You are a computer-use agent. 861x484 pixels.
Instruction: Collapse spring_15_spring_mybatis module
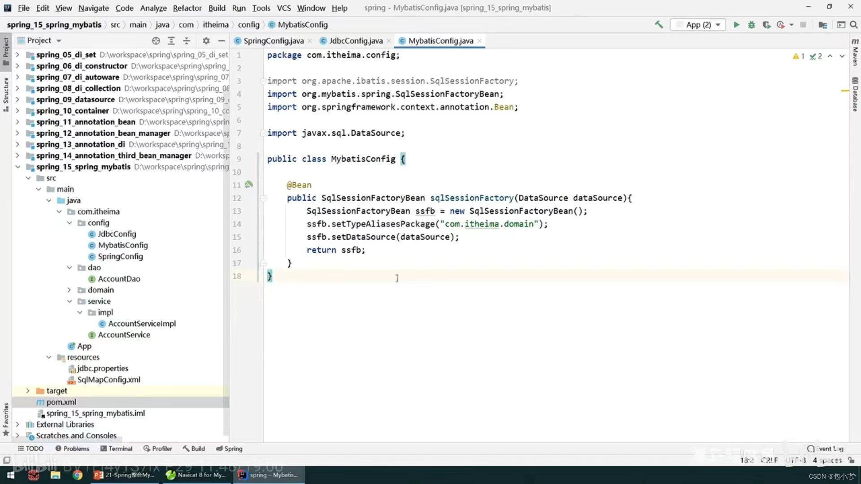17,167
